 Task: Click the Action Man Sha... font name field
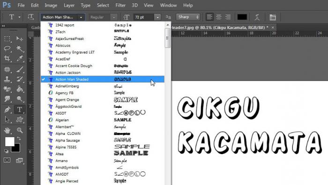[x=60, y=17]
